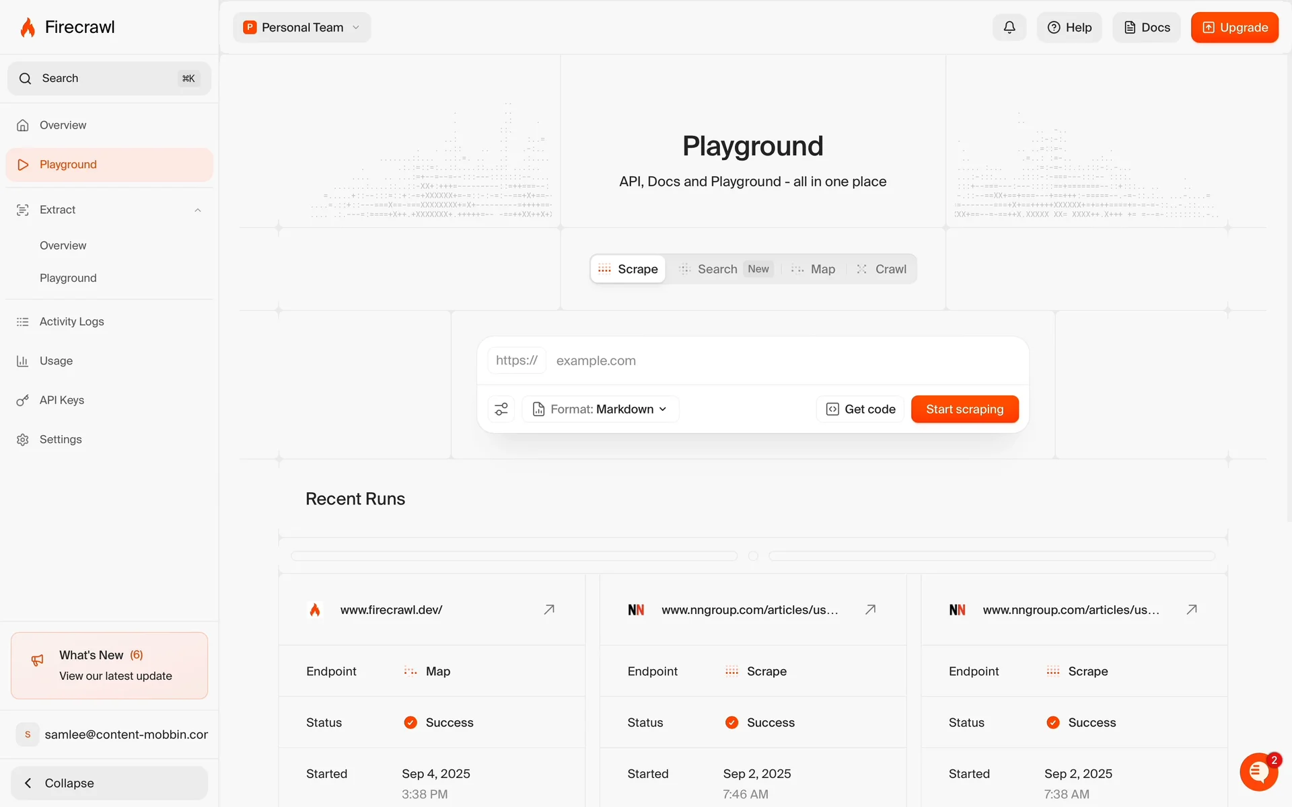Screen dimensions: 1292x807
Task: Open the Personal Team switcher dropdown
Action: tap(301, 28)
